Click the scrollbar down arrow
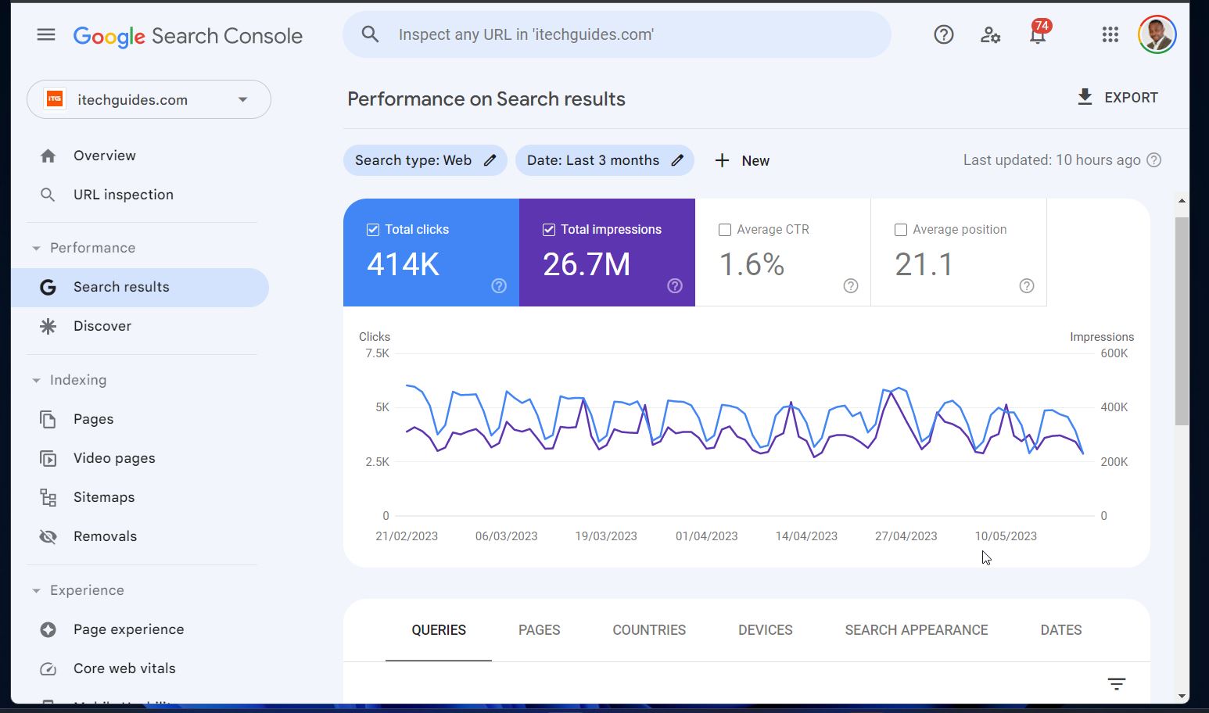 click(x=1182, y=696)
